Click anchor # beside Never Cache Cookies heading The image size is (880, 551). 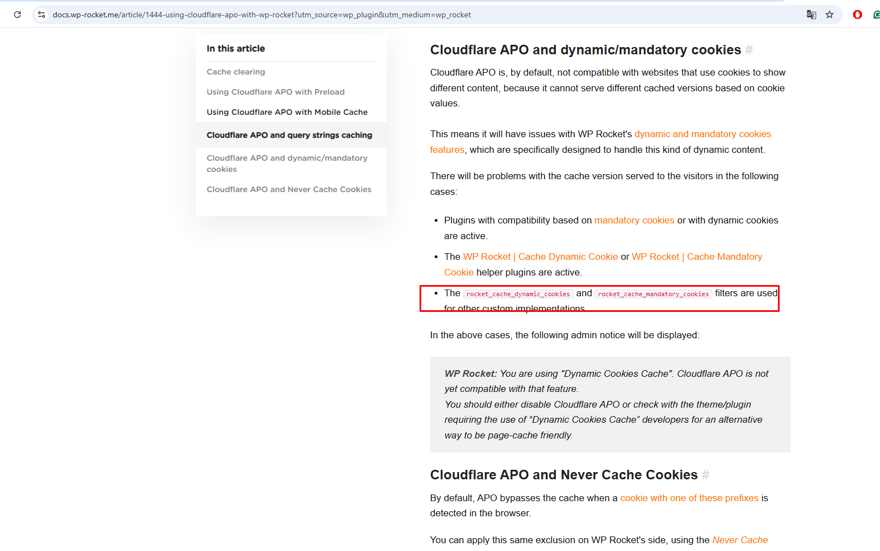point(706,475)
